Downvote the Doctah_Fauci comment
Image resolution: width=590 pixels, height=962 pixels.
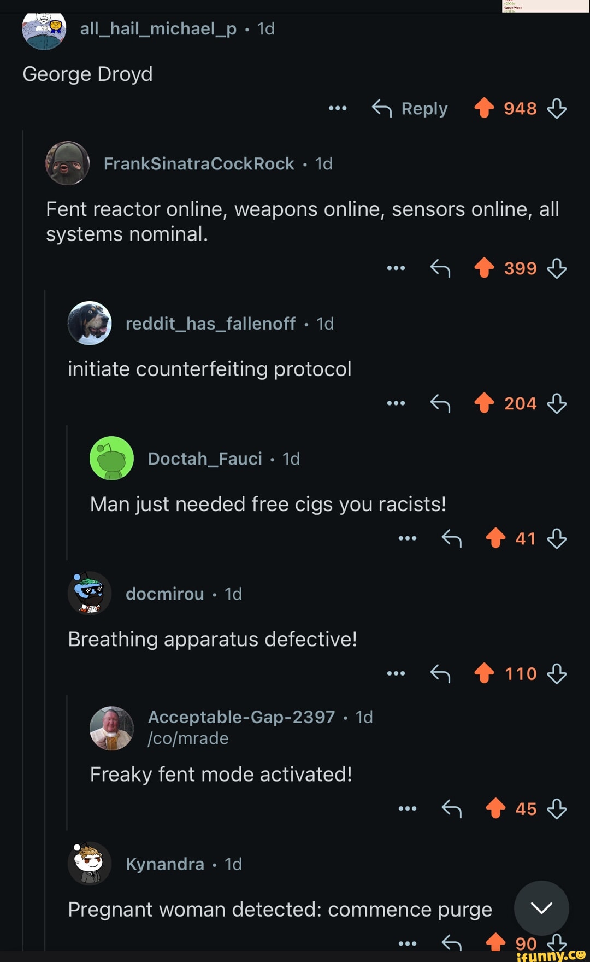point(557,538)
